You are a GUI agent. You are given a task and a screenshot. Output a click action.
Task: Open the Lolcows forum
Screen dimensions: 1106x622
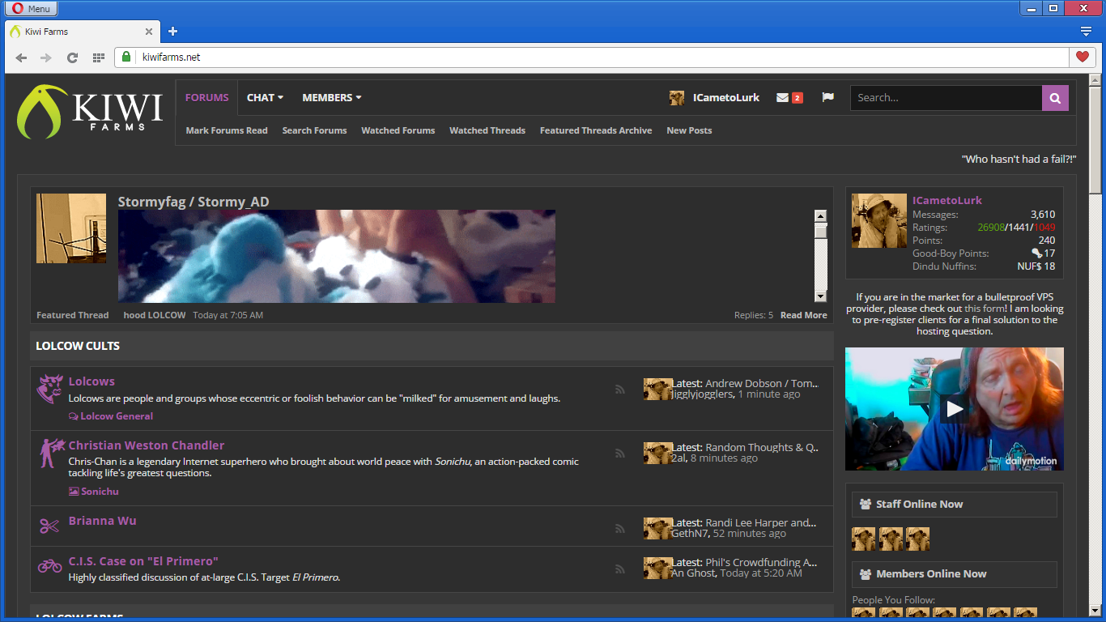[x=91, y=381]
